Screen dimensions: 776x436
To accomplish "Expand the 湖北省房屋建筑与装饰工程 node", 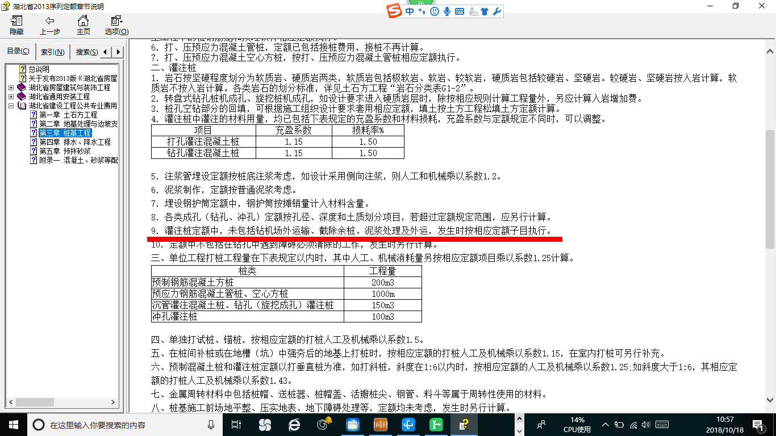I will pos(11,87).
